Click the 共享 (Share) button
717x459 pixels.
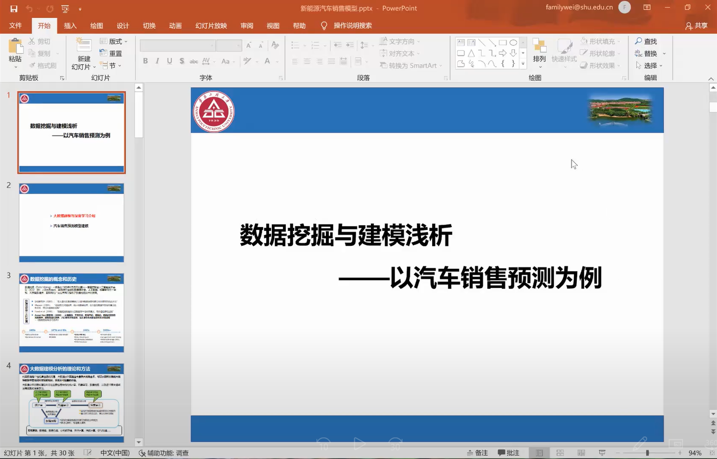coord(696,25)
